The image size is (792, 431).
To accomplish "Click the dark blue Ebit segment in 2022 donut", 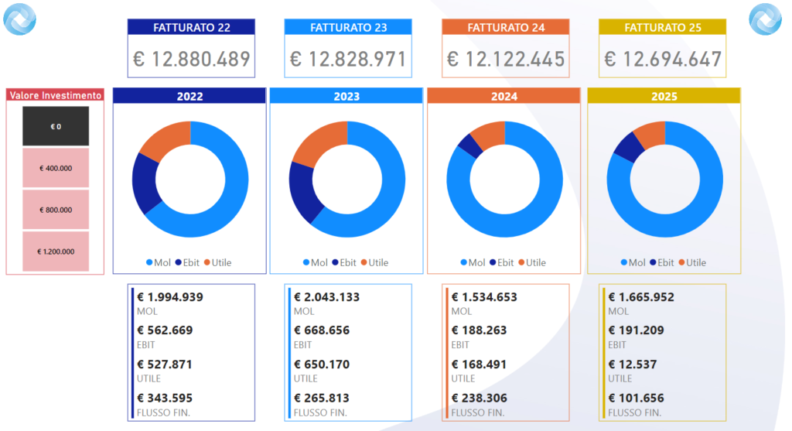I will click(144, 183).
